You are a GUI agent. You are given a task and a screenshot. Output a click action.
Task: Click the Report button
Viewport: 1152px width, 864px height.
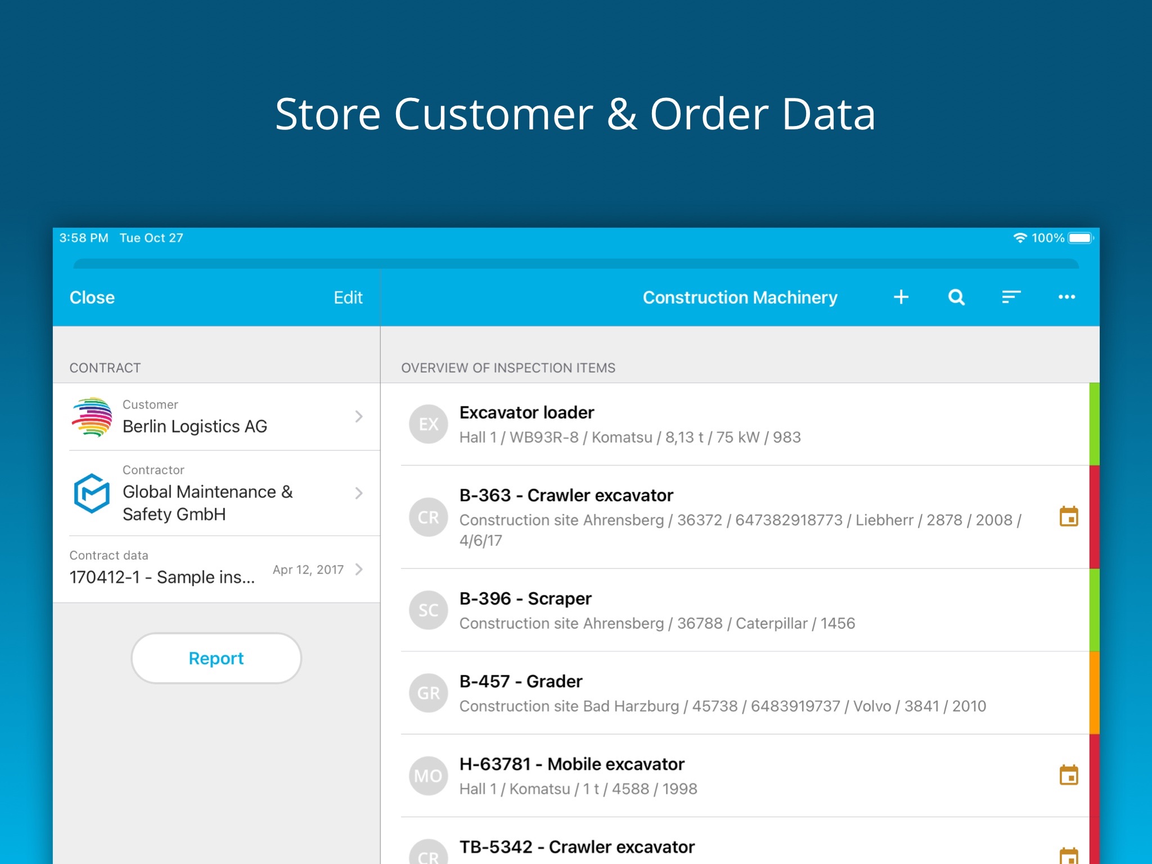pos(216,658)
